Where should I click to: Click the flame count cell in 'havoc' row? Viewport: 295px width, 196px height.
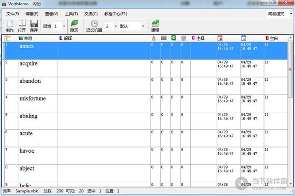tap(155, 156)
